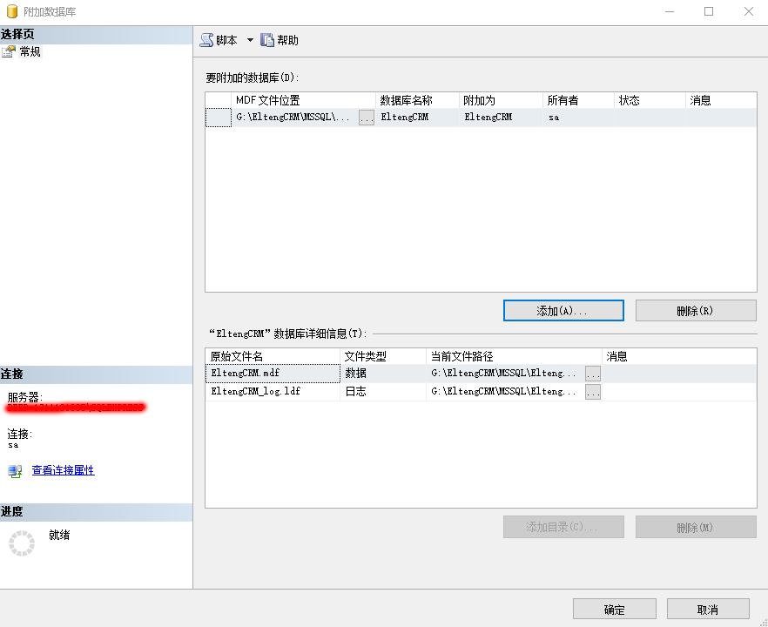Browse MDF file location with ellipsis button
The height and width of the screenshot is (627, 768).
pos(367,118)
